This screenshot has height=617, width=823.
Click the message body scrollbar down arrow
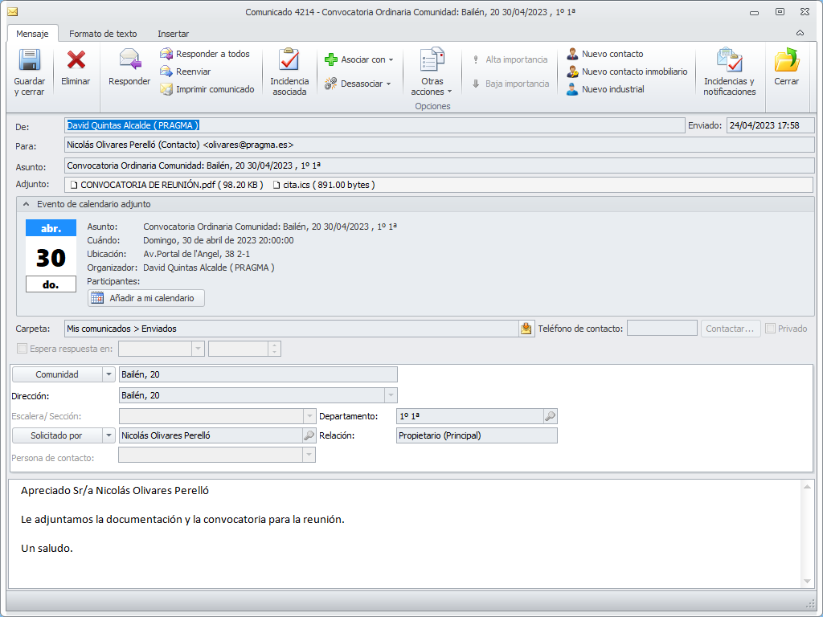click(807, 581)
